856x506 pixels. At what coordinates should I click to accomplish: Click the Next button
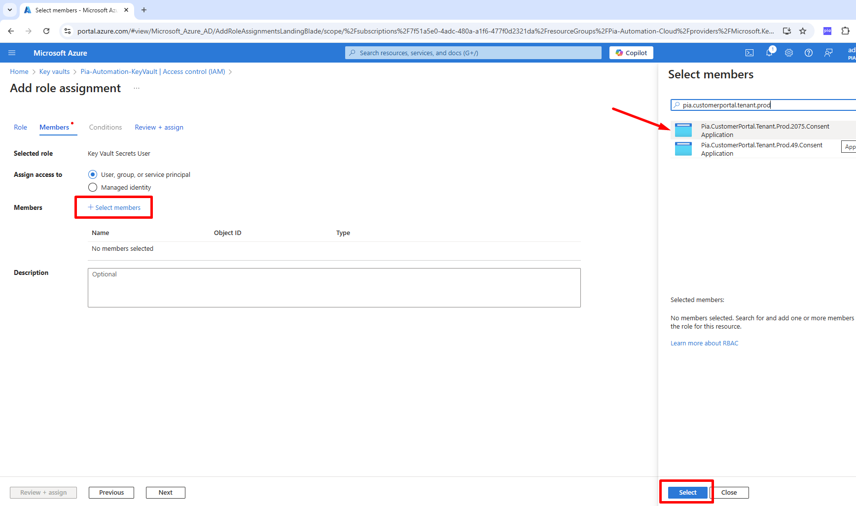pyautogui.click(x=166, y=492)
